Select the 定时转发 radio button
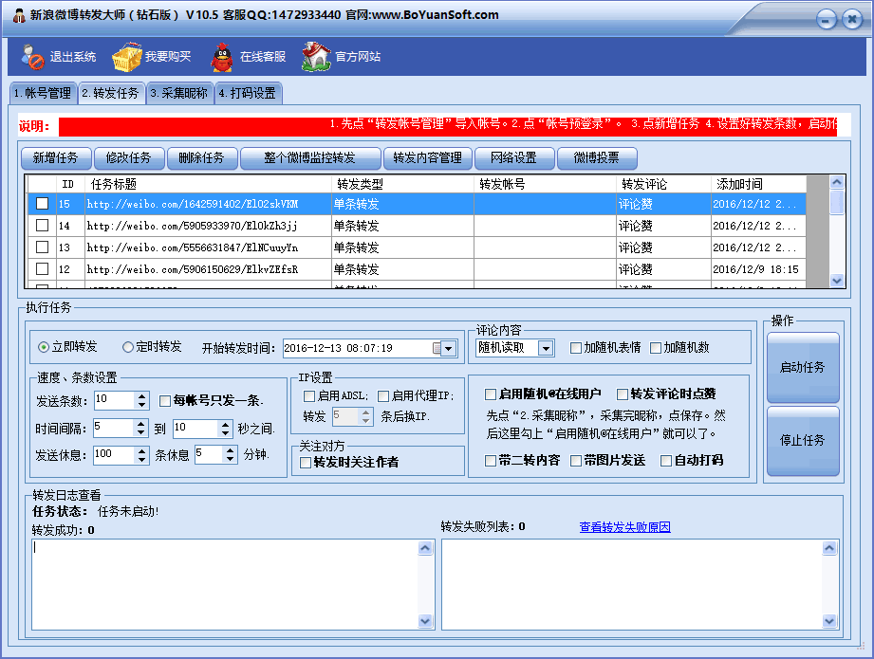 (128, 347)
